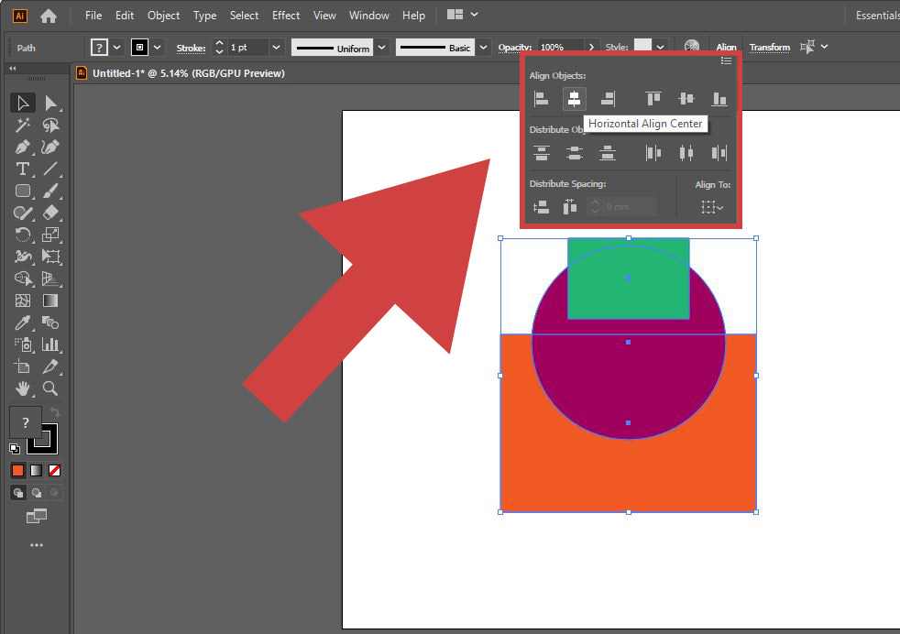Click Vertical Distribute Top icon
This screenshot has width=900, height=634.
pyautogui.click(x=542, y=153)
